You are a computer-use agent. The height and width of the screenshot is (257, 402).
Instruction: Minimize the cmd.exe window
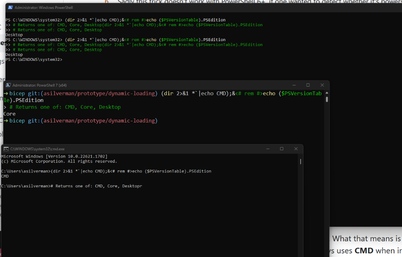[268, 149]
